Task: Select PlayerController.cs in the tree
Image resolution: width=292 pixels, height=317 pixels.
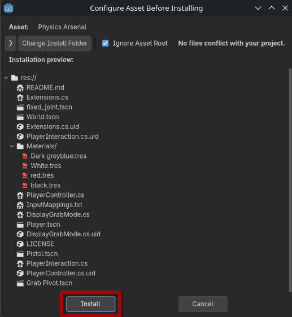Action: pyautogui.click(x=55, y=195)
